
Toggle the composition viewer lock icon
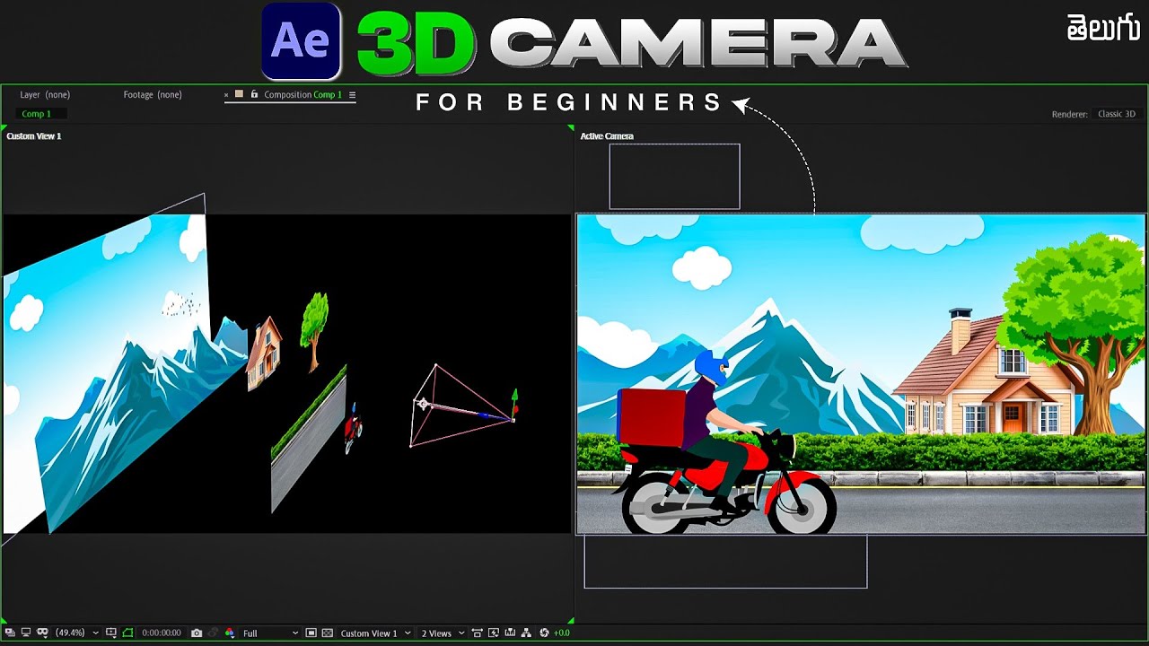point(254,93)
